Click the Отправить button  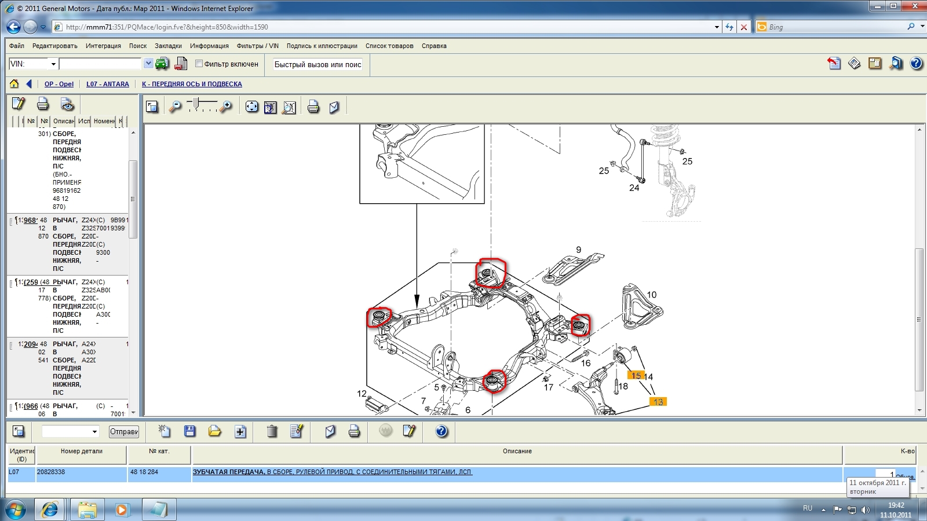coord(124,431)
